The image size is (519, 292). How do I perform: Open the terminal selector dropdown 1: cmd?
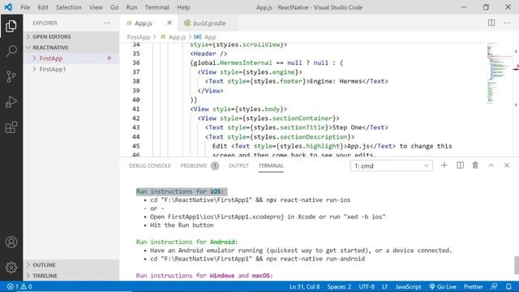point(391,165)
